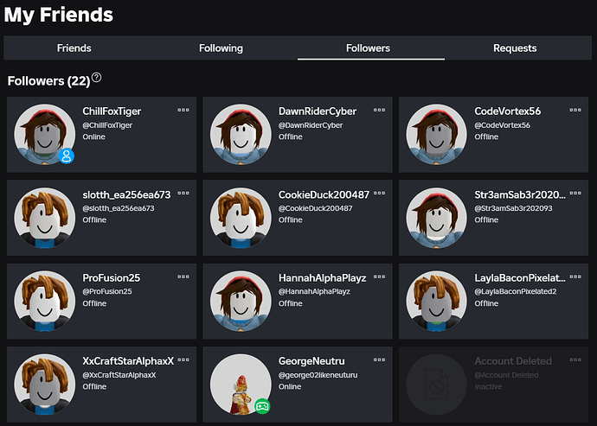Viewport: 597px width, 426px height.
Task: Click the @CodeVortex56 username text
Action: (x=502, y=125)
